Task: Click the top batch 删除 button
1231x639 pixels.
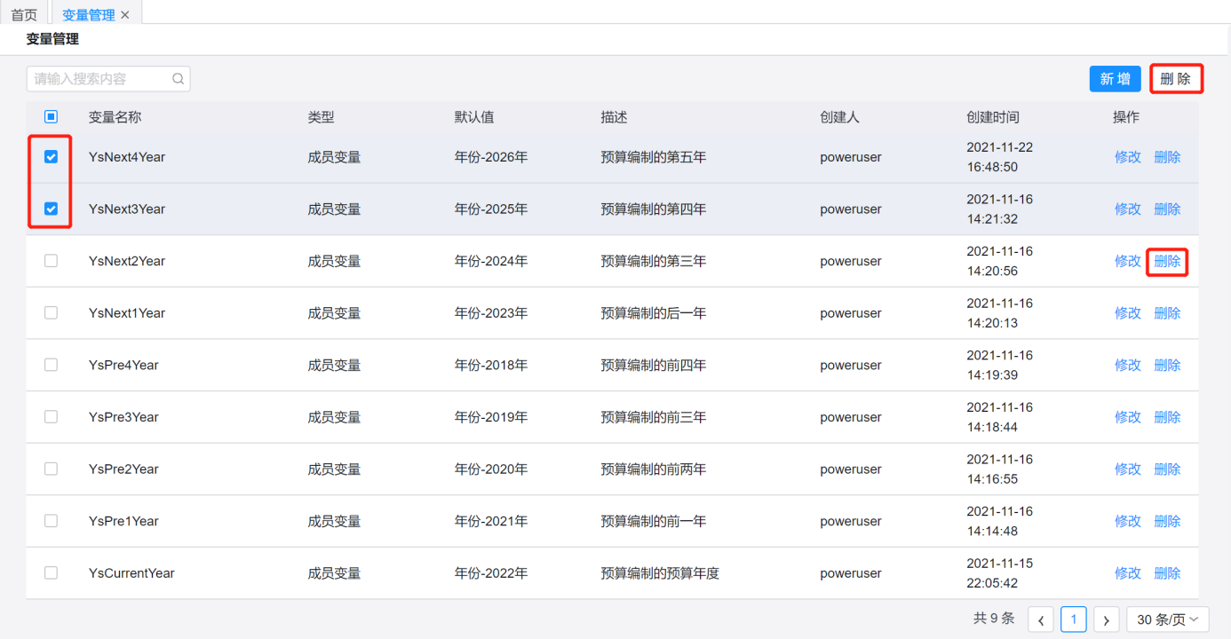Action: (x=1175, y=79)
